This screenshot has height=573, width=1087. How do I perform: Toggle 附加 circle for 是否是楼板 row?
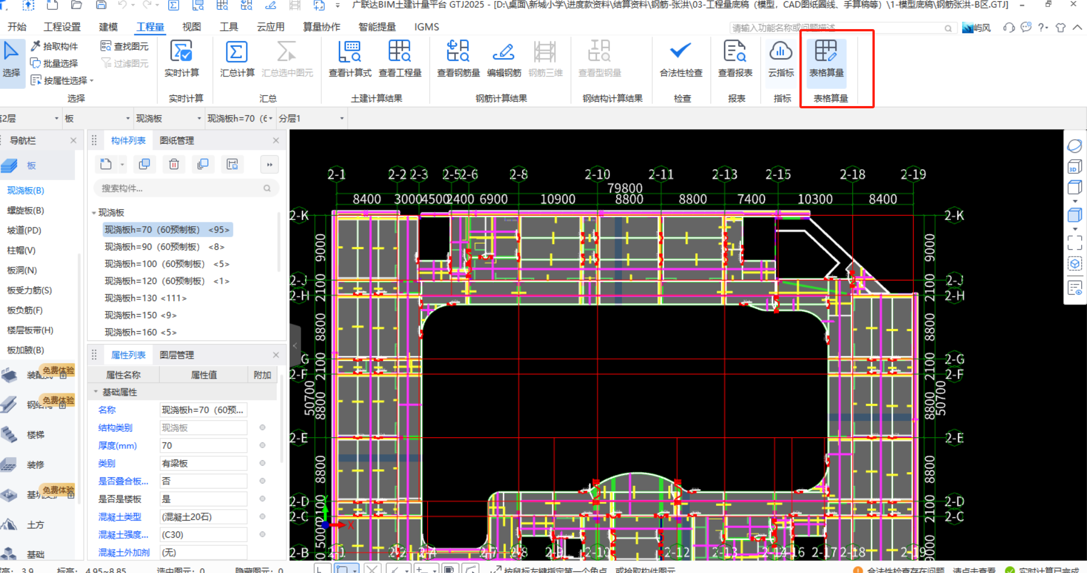[262, 498]
